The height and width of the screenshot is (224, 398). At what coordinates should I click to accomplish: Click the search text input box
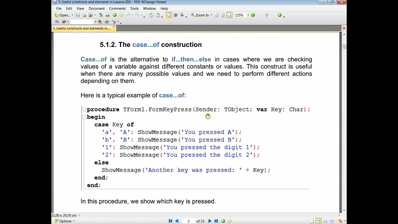[82, 22]
